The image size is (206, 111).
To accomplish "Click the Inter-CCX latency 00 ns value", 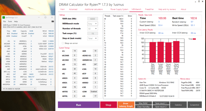I will 193,33.
